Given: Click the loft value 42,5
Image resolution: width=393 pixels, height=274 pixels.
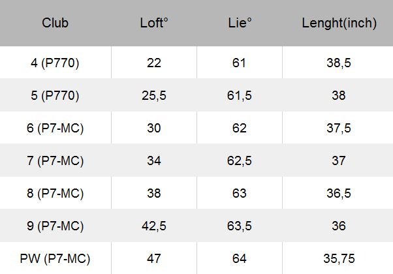Looking at the screenshot, I should pyautogui.click(x=154, y=226).
